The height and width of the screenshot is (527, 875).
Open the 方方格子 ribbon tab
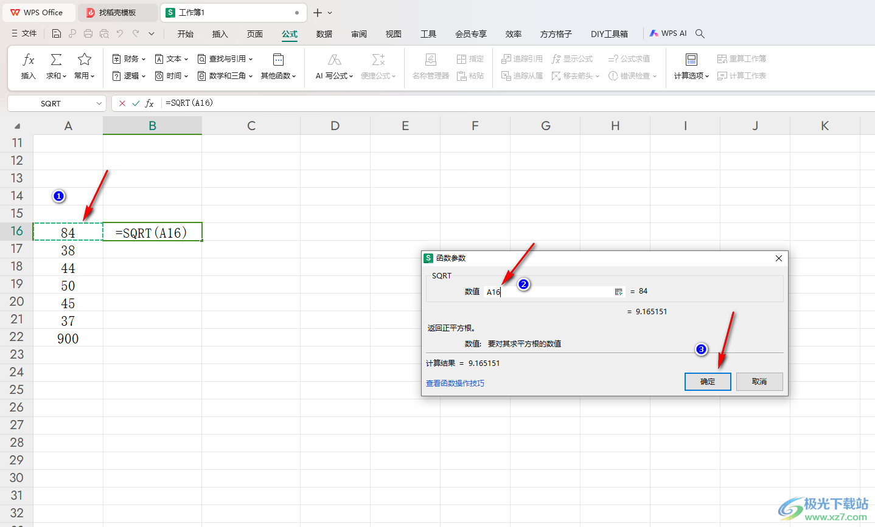(x=556, y=34)
